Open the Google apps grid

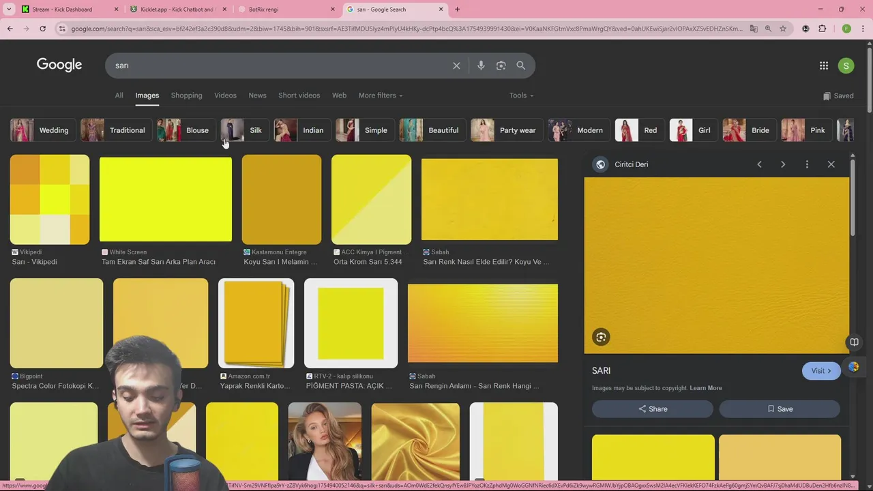coord(824,65)
